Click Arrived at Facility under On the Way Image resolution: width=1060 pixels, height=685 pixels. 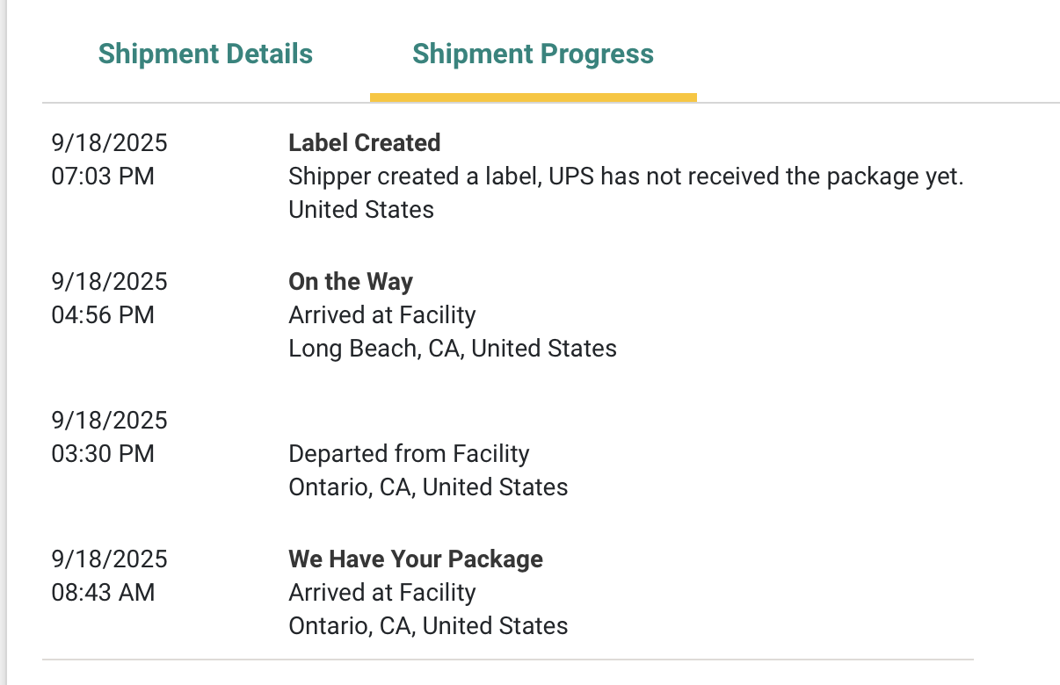click(381, 315)
